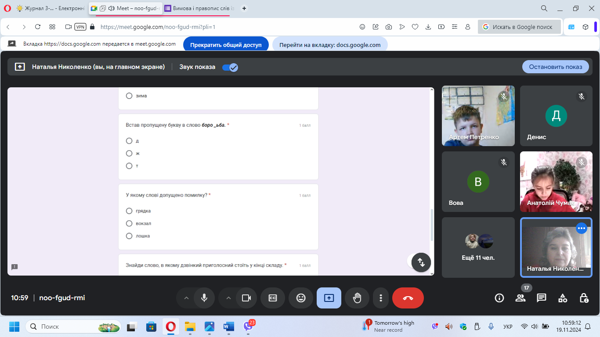Click Opera menu logo

pos(7,8)
